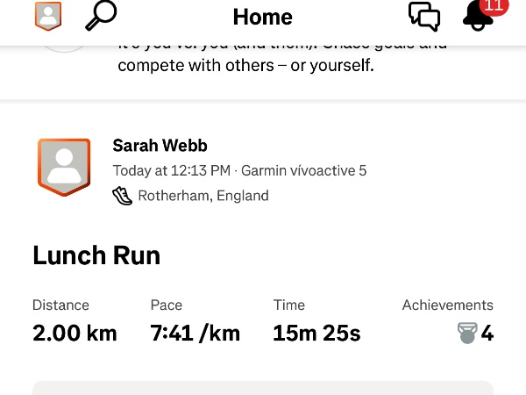Tap the 2.00 km distance value
This screenshot has height=395, width=526.
75,334
